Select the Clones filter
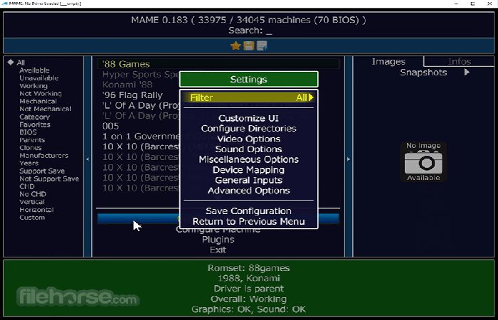The height and width of the screenshot is (320, 498). [31, 148]
